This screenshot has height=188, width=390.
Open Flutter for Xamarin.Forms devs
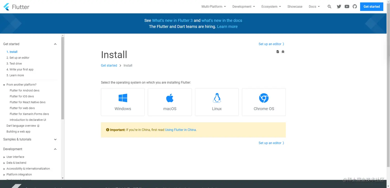[29, 114]
